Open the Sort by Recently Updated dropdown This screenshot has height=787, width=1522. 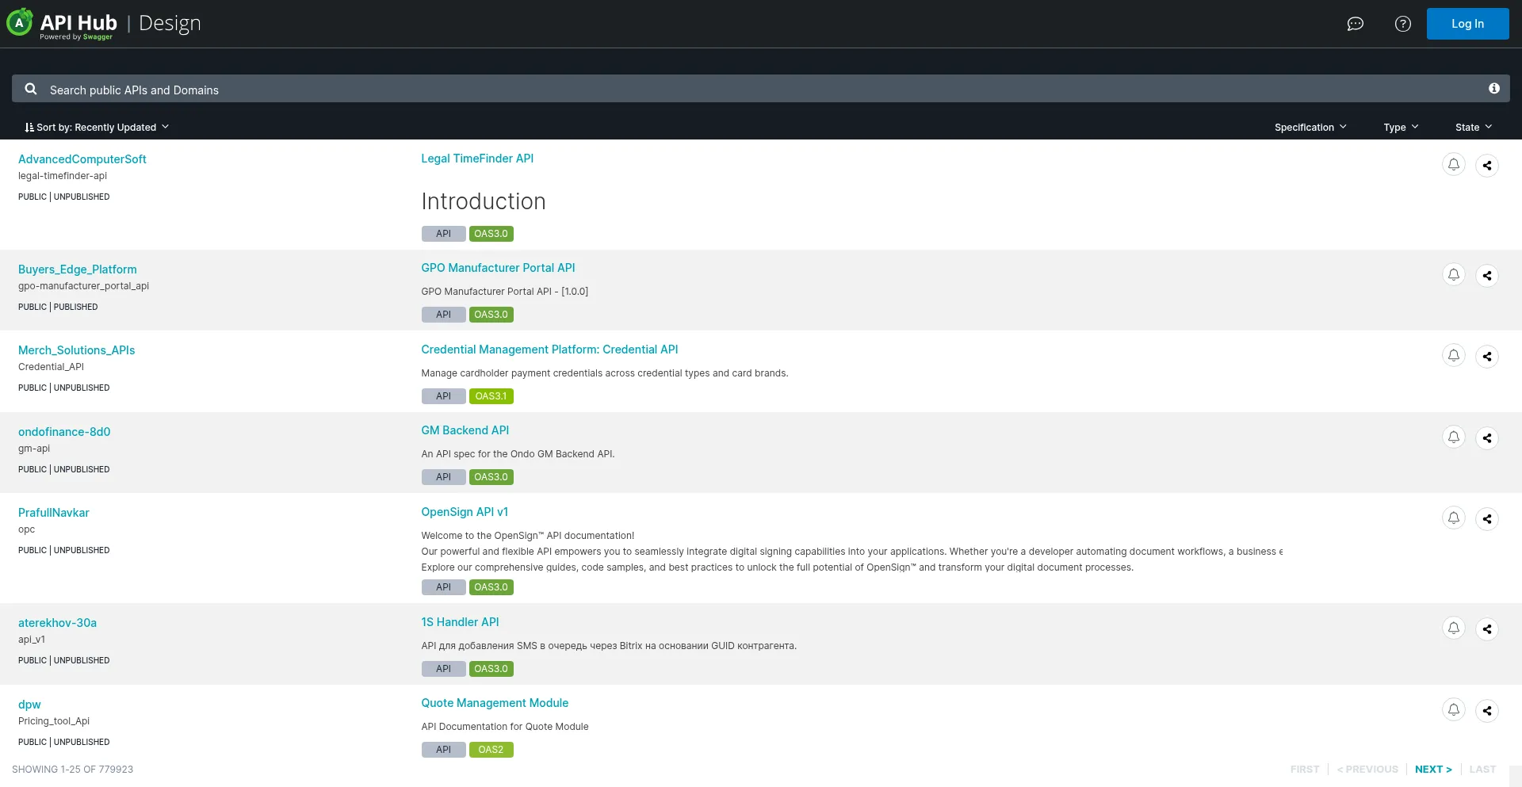point(97,128)
